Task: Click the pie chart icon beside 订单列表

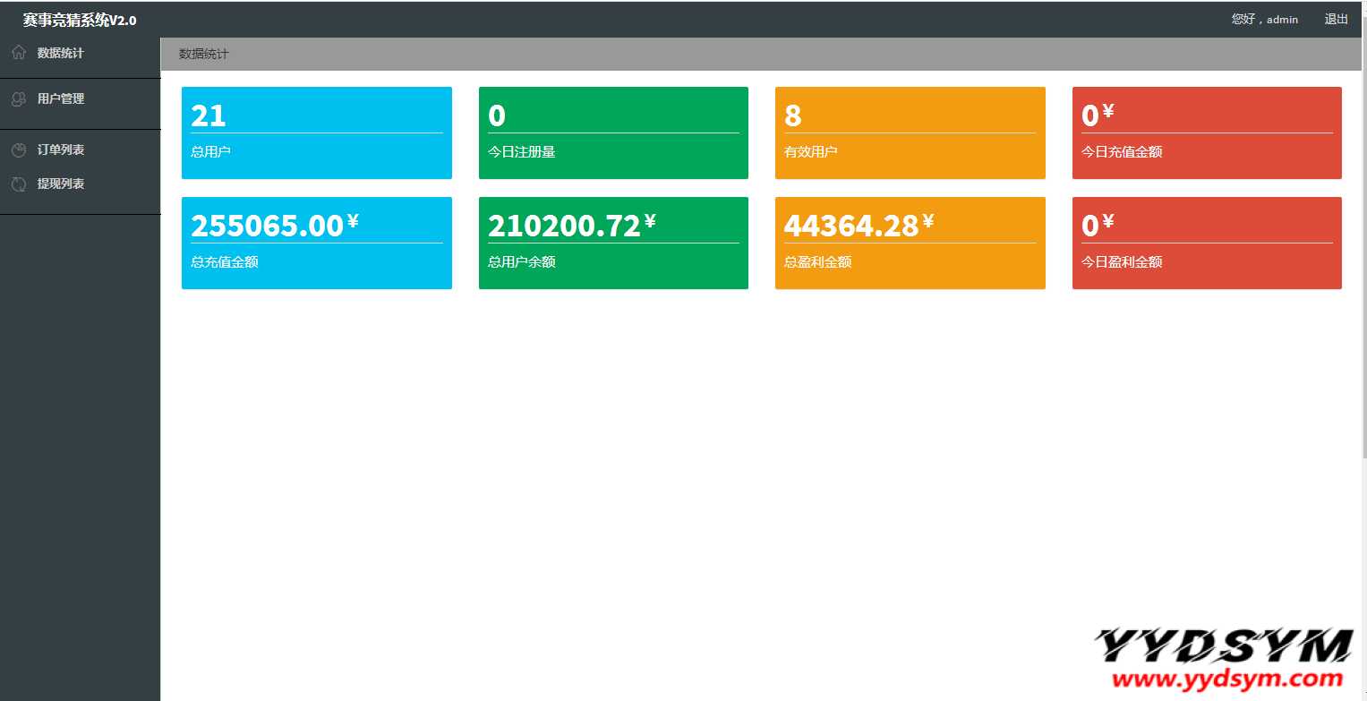Action: click(18, 150)
